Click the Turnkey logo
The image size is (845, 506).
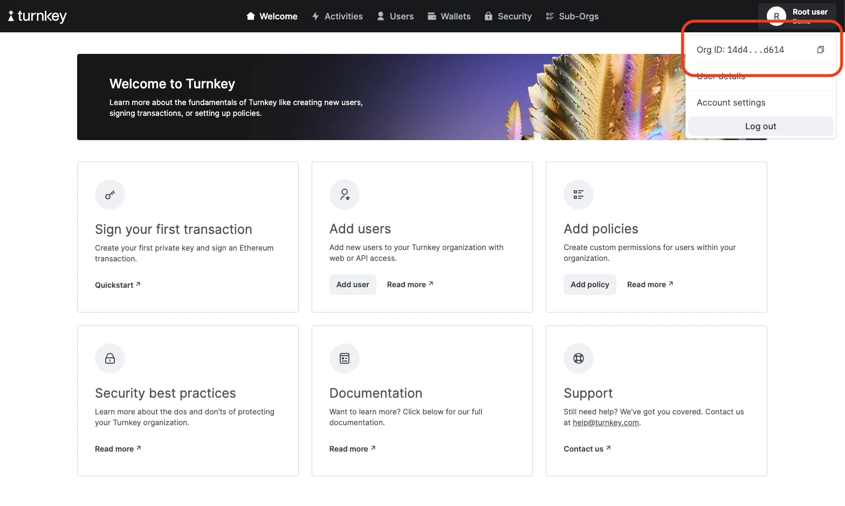point(37,16)
